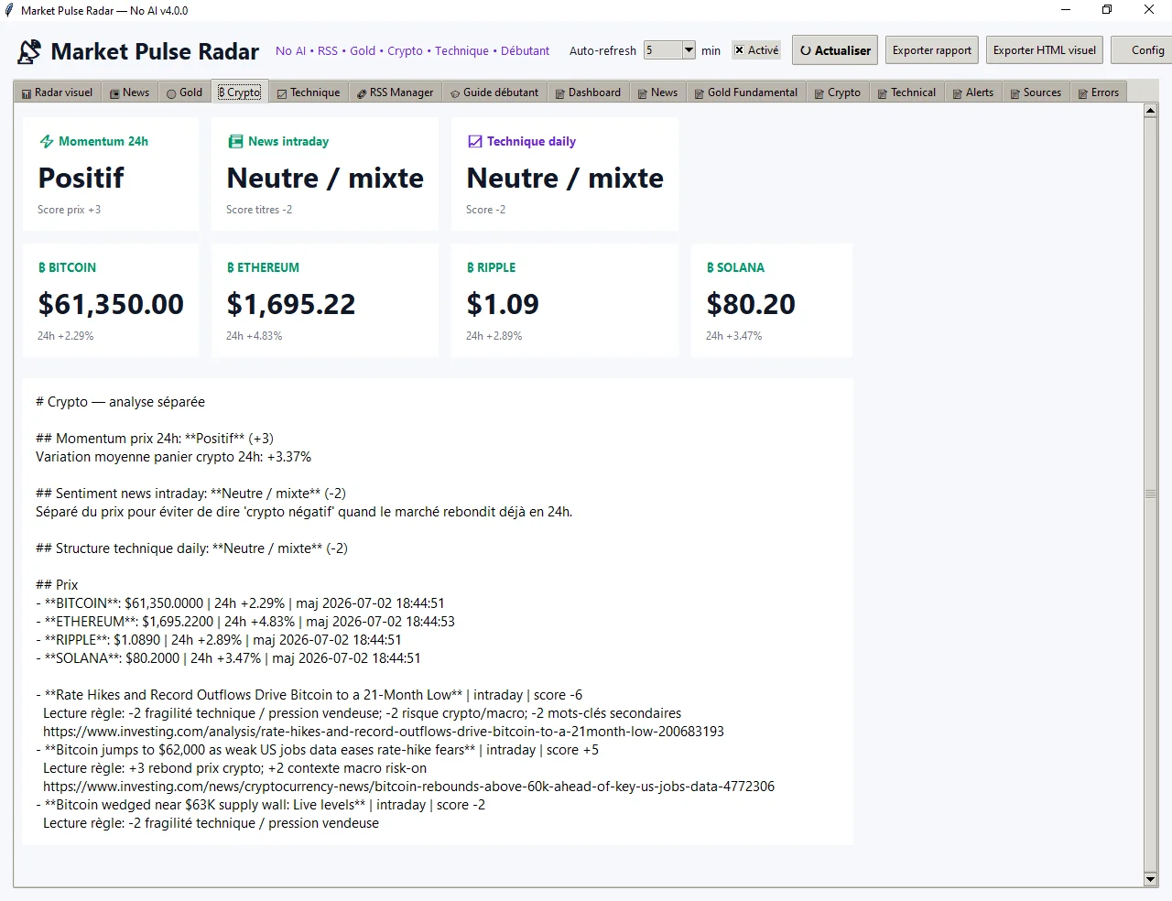
Task: Click the line 'Variation moyenne panier crypto 24h: +3.37%'
Action: pos(173,457)
